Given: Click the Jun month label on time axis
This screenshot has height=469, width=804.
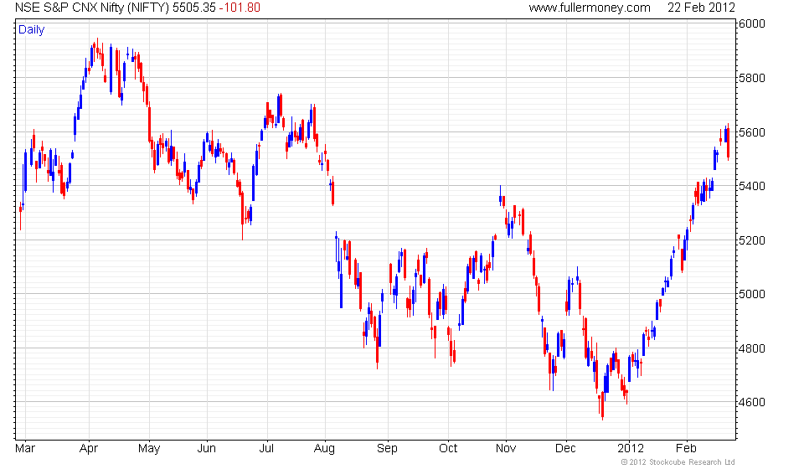Looking at the screenshot, I should click(x=207, y=449).
